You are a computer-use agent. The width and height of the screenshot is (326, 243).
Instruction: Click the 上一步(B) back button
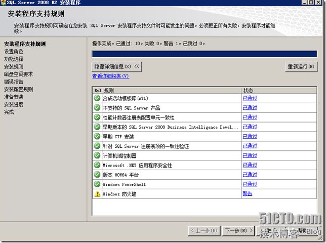tap(204, 230)
